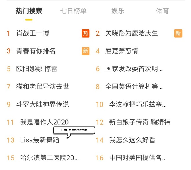Image resolution: width=191 pixels, height=170 pixels.
Task: Select the 体育 tab
Action: pyautogui.click(x=162, y=11)
